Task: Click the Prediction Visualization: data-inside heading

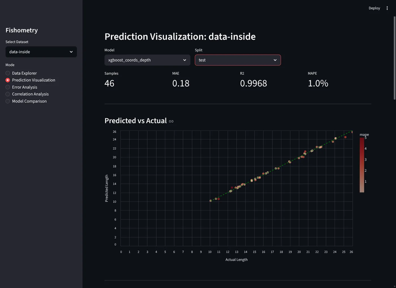Action: [x=180, y=37]
